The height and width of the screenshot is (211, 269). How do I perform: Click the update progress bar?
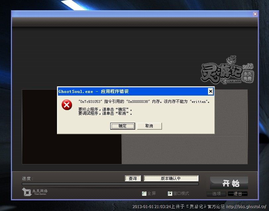click(x=110, y=184)
